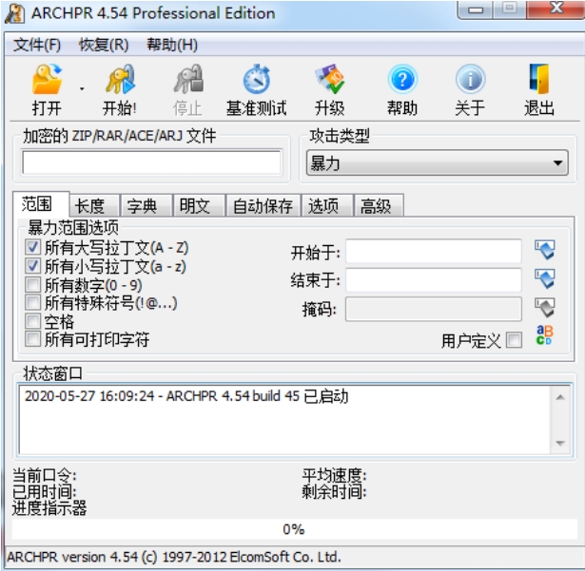The height and width of the screenshot is (571, 585).
Task: Switch to the 高级 tab
Action: coord(379,205)
